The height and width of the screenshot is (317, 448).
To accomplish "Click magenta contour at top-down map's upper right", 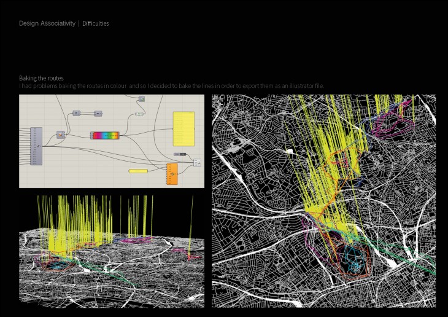I will (x=393, y=126).
